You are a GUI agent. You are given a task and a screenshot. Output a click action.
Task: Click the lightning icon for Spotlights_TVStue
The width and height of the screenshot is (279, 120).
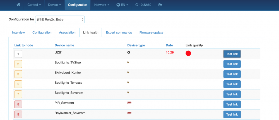click(x=128, y=63)
